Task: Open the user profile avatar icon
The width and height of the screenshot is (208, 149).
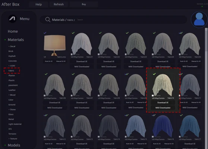Action: tap(199, 19)
